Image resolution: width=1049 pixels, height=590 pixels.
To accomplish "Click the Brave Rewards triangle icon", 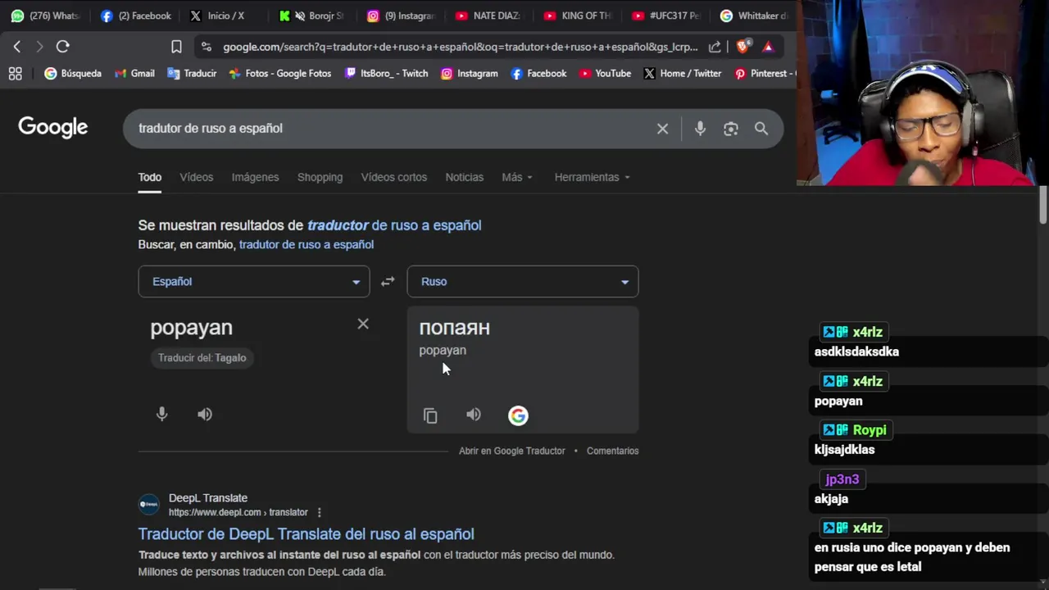I will coord(768,47).
